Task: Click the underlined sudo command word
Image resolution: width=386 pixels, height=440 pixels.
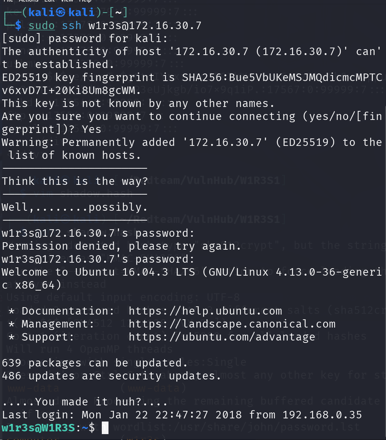Action: click(42, 26)
